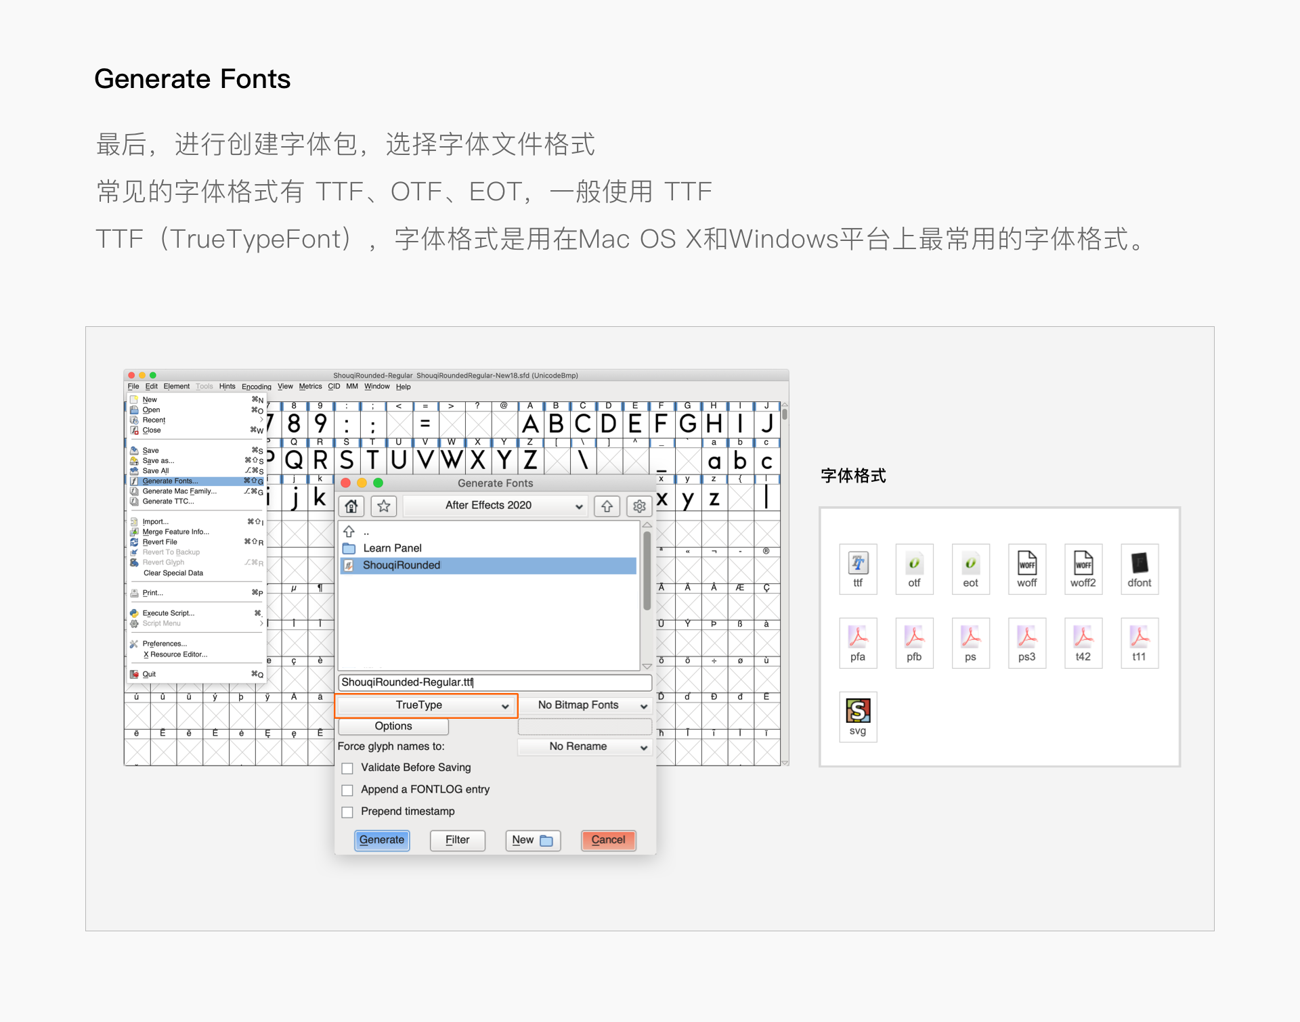Image resolution: width=1300 pixels, height=1022 pixels.
Task: Click the dfont format icon
Action: pos(1139,569)
